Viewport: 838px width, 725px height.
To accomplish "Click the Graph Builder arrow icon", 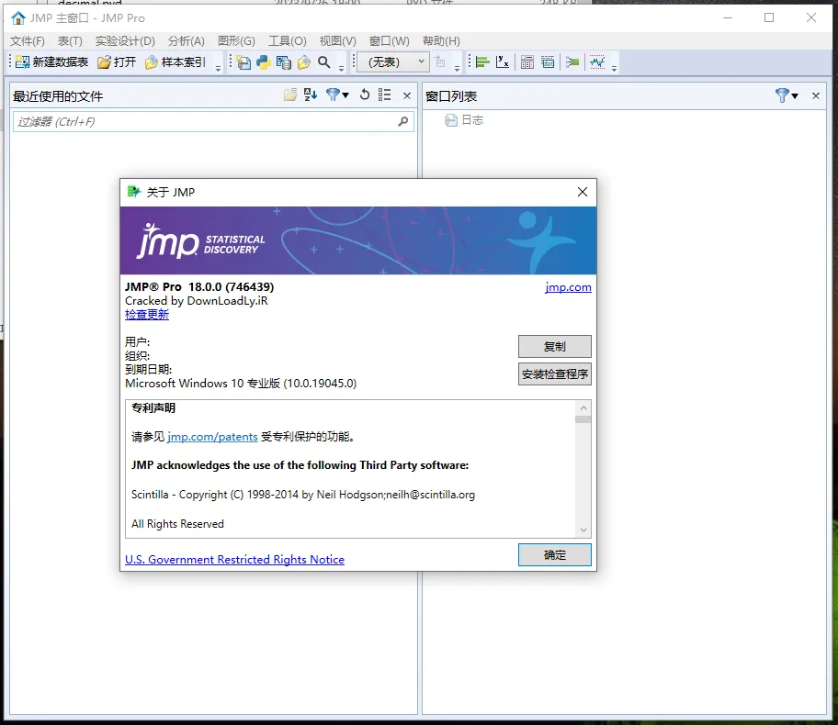I will (572, 62).
